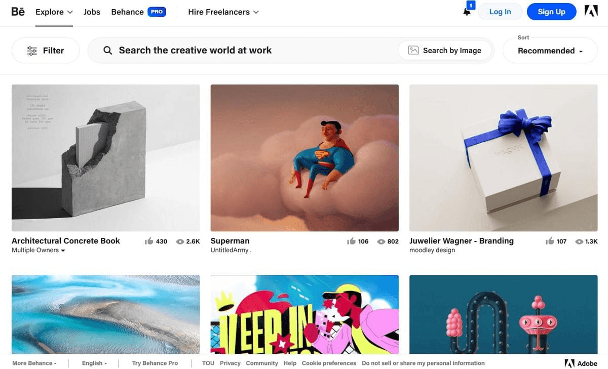Click the eye view icon on Juwelier Wagner

click(x=578, y=241)
